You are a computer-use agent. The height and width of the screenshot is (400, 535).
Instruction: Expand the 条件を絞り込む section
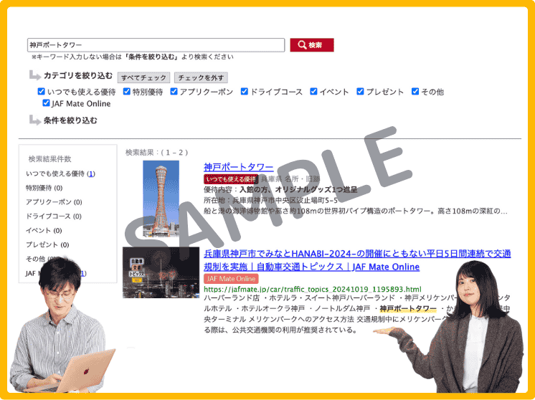point(70,120)
